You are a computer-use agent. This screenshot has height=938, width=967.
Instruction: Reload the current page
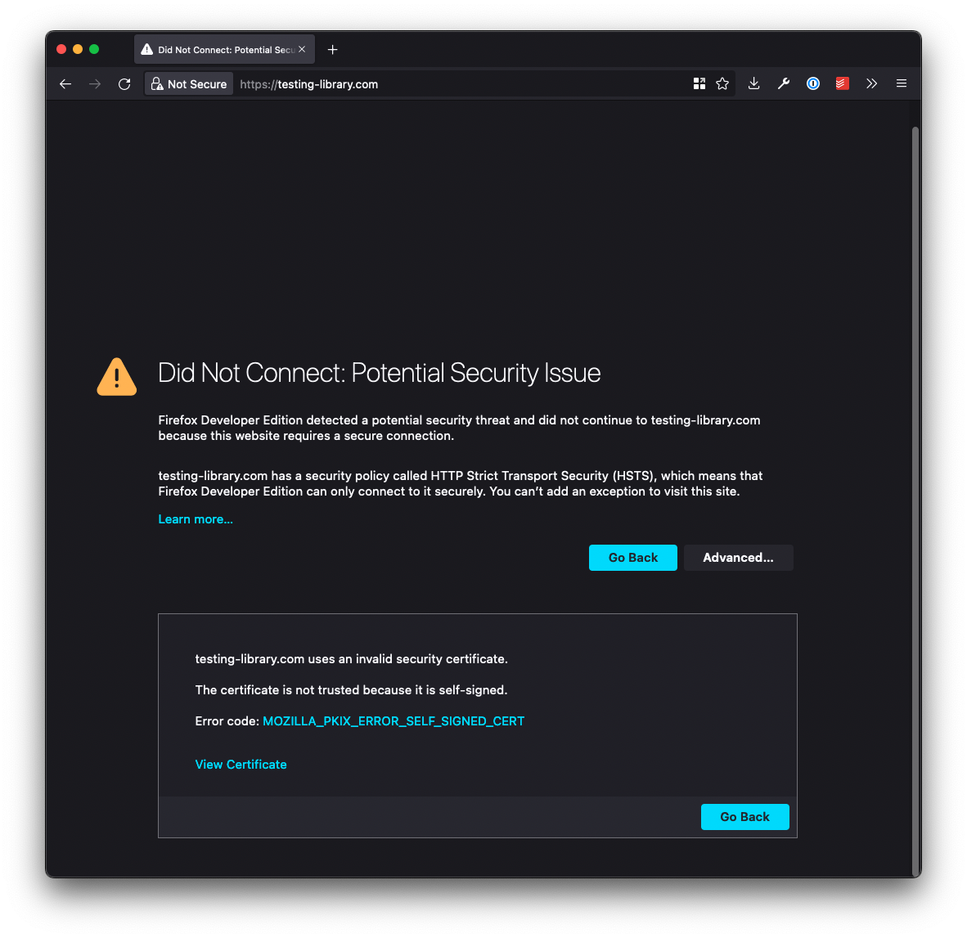pos(124,83)
